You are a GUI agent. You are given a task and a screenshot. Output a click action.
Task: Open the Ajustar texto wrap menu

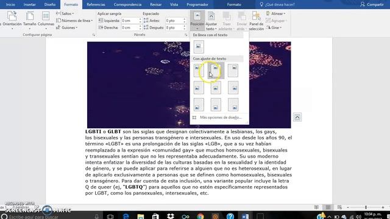[x=211, y=21]
